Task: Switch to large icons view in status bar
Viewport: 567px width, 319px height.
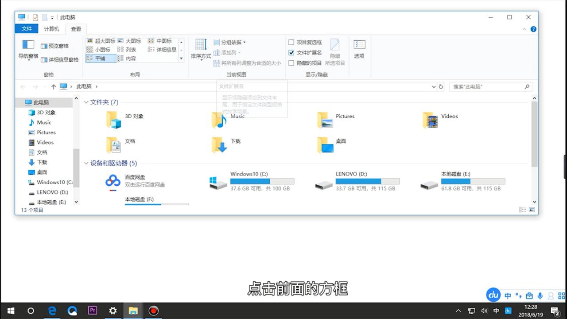Action: coord(532,210)
